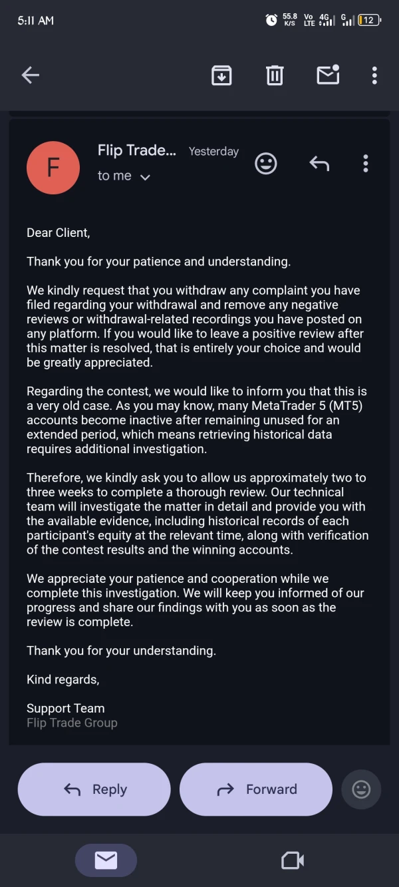Click the Forward button
Screen dimensions: 399x887
pyautogui.click(x=256, y=789)
